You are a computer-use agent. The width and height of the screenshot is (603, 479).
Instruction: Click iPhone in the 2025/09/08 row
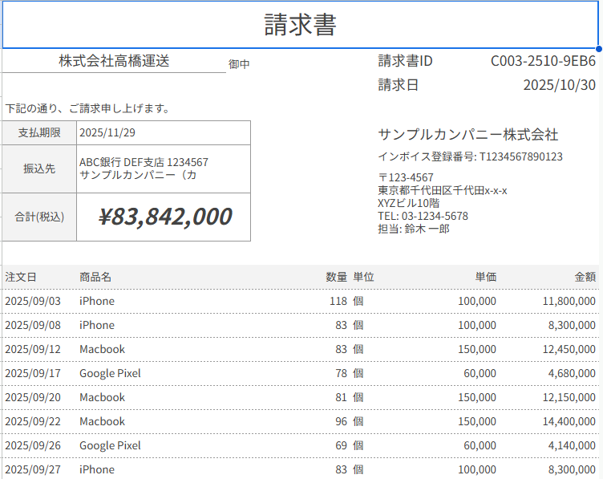97,325
